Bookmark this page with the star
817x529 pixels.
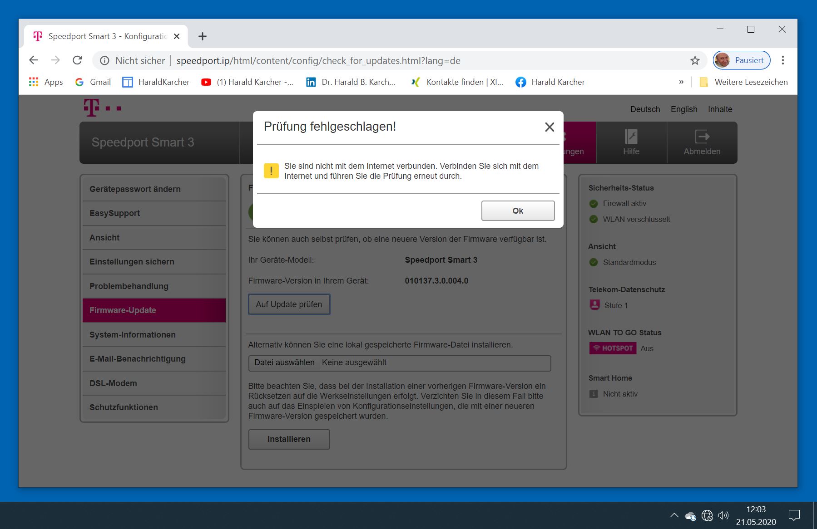tap(695, 60)
